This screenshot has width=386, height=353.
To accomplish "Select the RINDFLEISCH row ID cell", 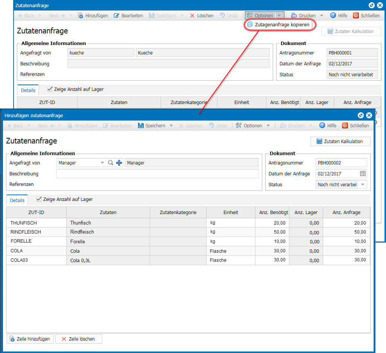I will point(36,232).
